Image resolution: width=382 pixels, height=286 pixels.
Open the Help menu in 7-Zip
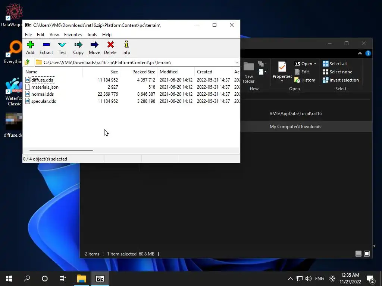coord(107,35)
